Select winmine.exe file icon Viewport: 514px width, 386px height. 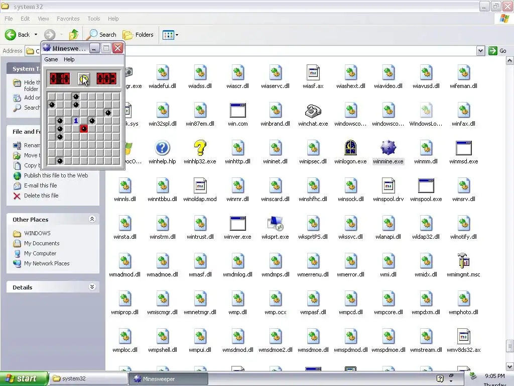pos(388,148)
